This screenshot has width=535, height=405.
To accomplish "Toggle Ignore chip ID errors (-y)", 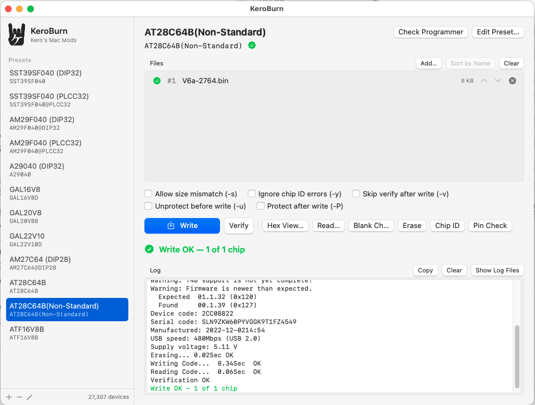I will tap(252, 194).
